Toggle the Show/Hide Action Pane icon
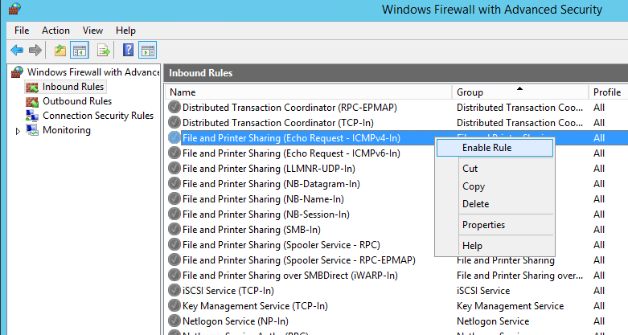 coord(147,51)
